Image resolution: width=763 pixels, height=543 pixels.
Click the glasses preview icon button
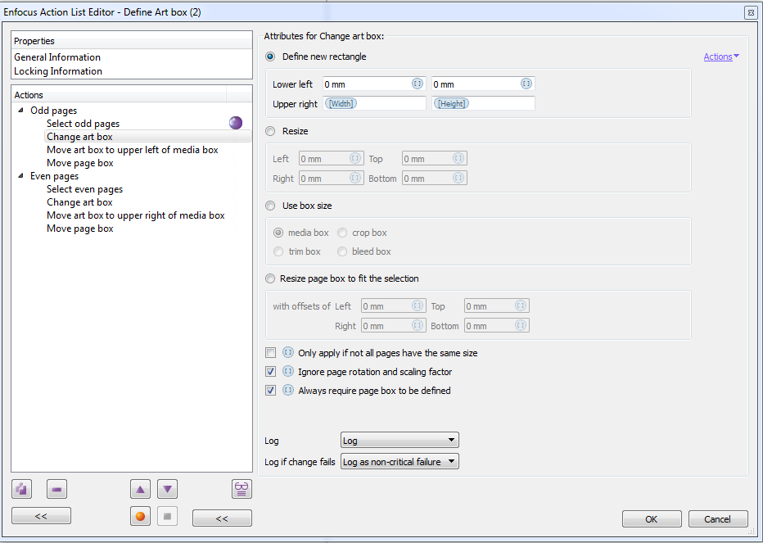point(242,490)
